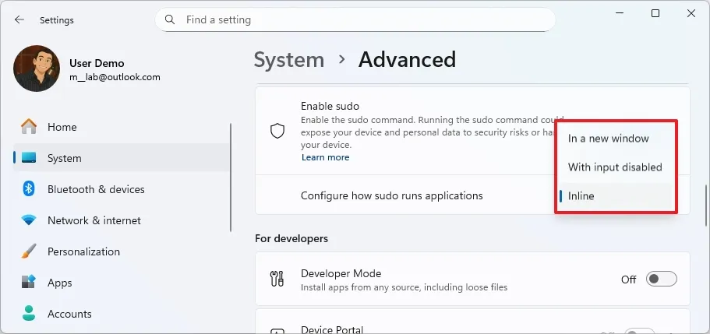Select System in the sidebar

122,158
